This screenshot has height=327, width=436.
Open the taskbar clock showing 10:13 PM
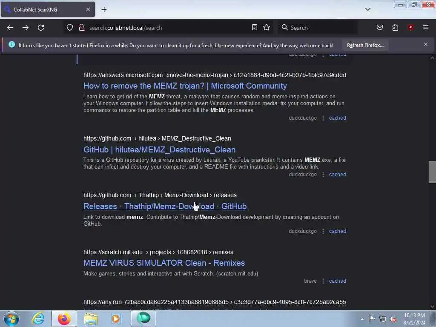click(x=414, y=319)
